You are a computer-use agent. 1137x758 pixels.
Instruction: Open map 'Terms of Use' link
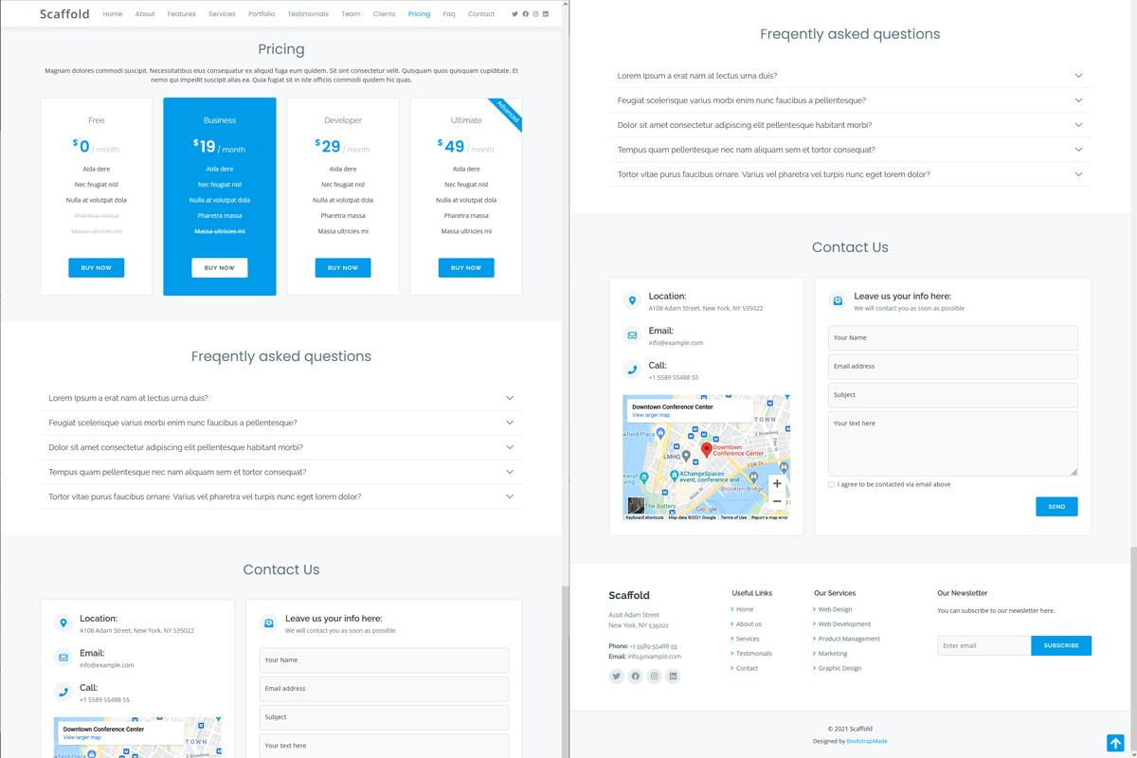[x=733, y=517]
